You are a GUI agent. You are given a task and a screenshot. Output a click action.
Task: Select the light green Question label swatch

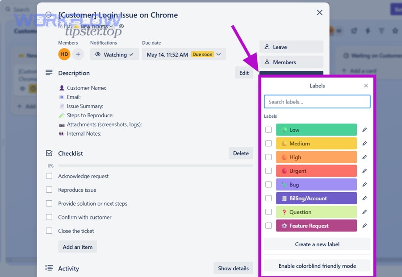(x=316, y=212)
